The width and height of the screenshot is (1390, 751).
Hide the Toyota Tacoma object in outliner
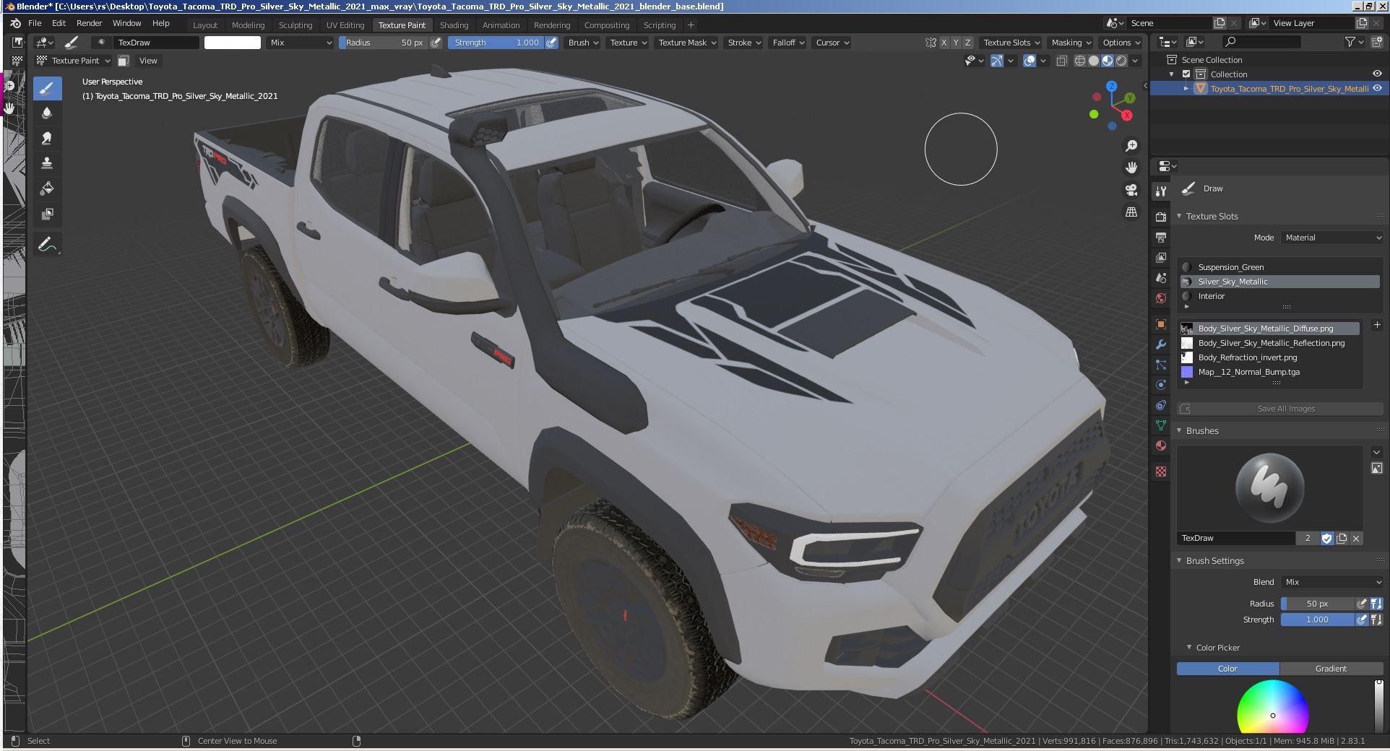[x=1377, y=88]
